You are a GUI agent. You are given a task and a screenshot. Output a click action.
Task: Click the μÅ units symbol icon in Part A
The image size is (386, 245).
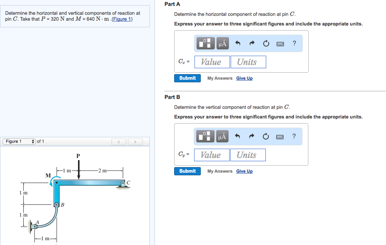[x=222, y=43]
